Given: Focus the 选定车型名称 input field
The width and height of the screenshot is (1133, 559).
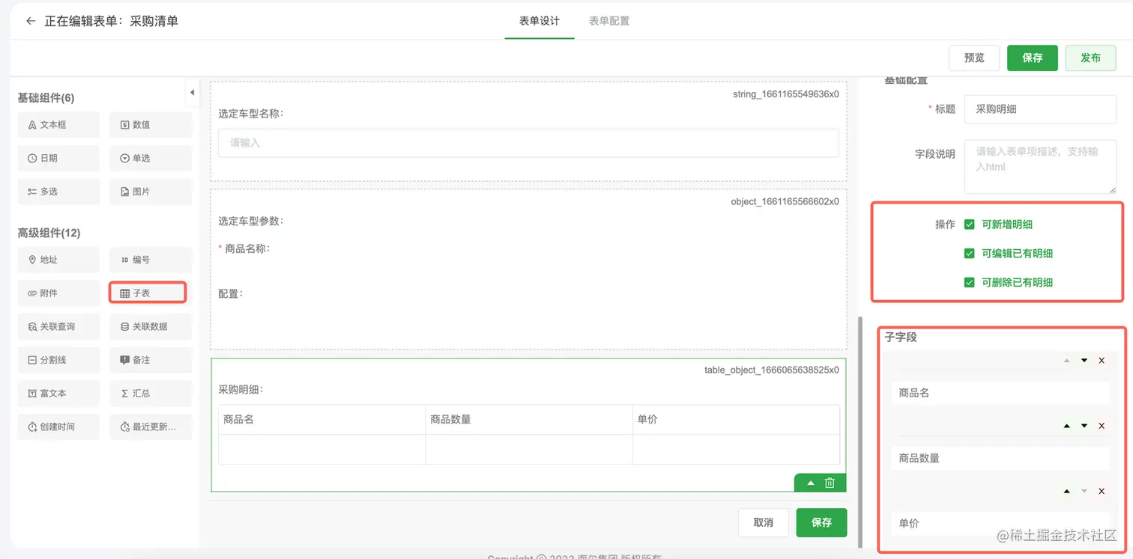Looking at the screenshot, I should [528, 143].
